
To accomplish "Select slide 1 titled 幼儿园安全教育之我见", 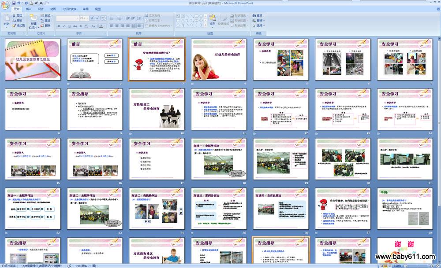I will 33,59.
